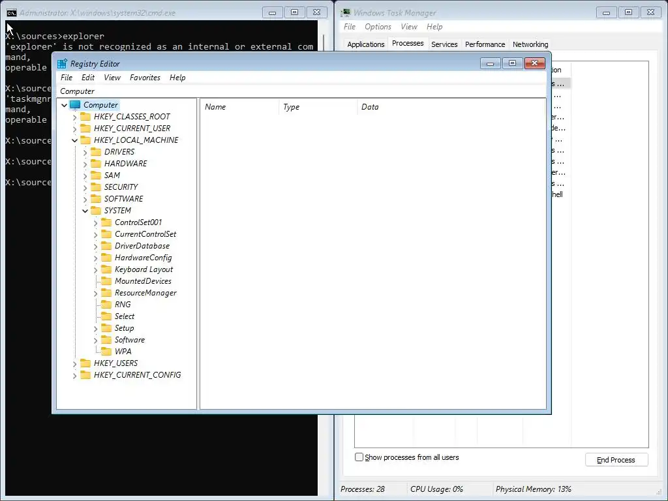Screen dimensions: 668x501
Task: Open Registry Editor View menu
Action: [x=112, y=78]
